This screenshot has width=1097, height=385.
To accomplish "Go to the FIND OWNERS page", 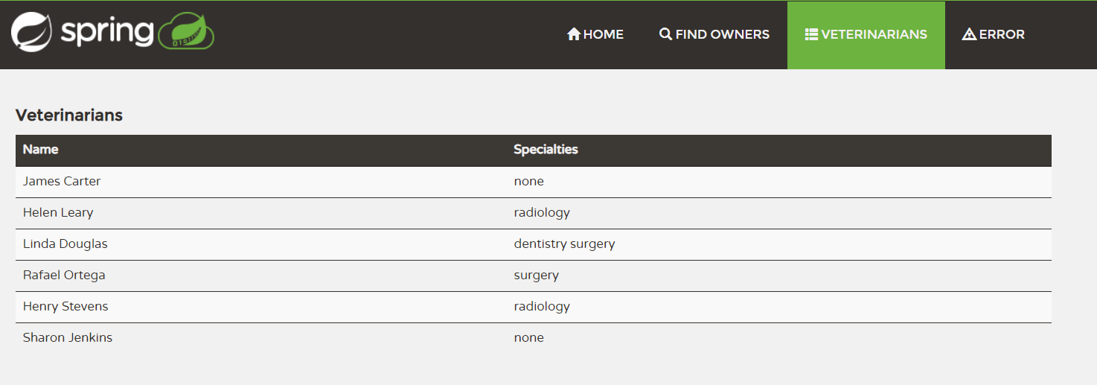I will (714, 35).
